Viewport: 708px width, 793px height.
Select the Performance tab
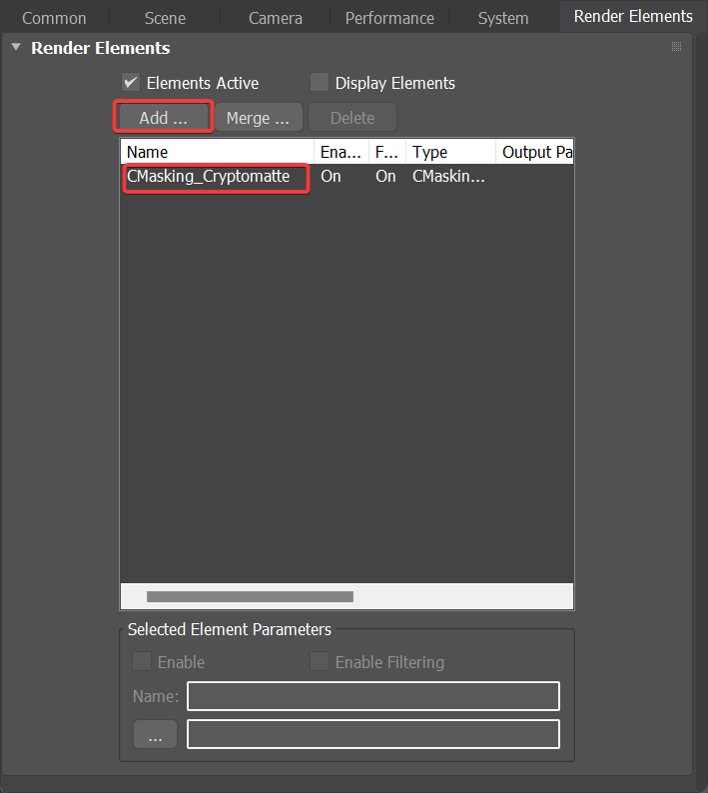click(x=389, y=18)
